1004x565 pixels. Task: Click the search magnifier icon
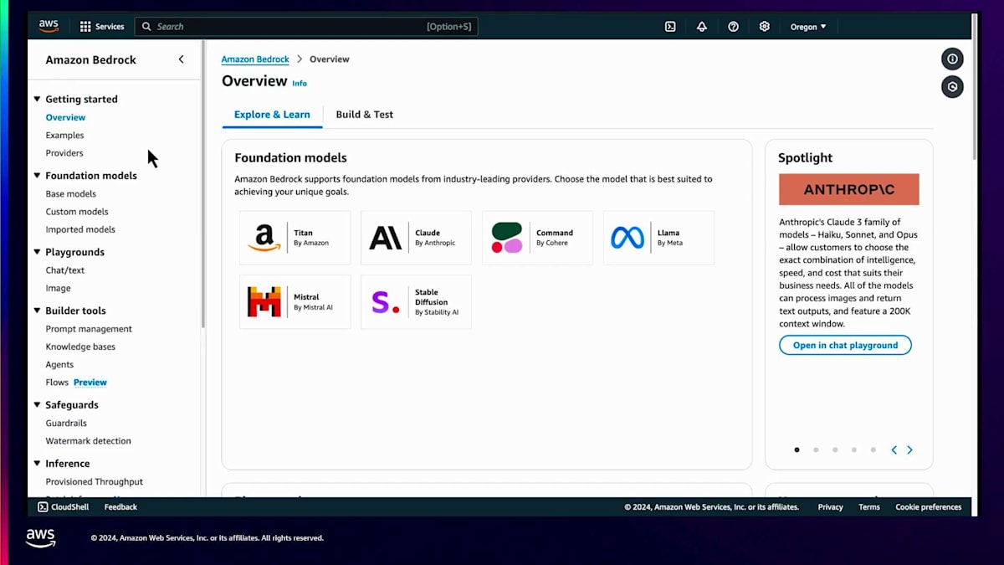pos(146,27)
